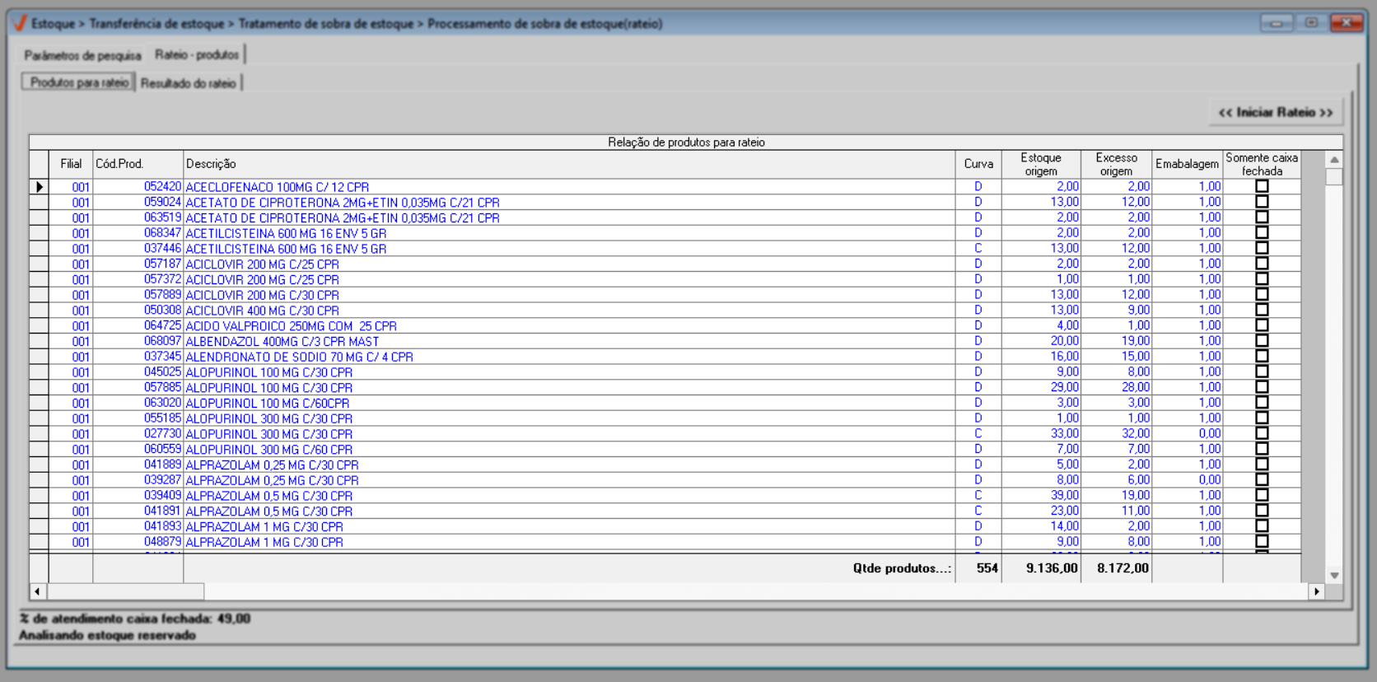Click product code 039409

[162, 496]
